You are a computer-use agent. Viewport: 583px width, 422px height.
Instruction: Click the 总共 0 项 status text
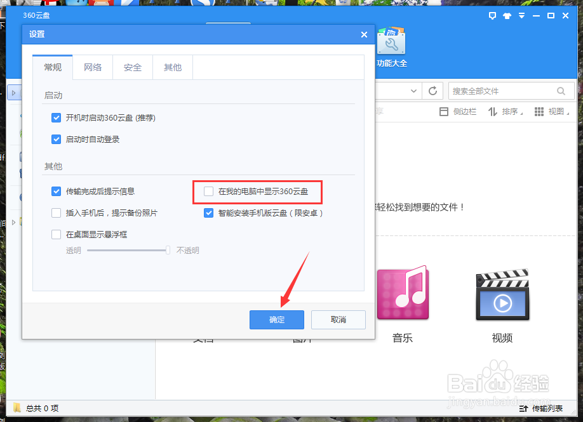[x=42, y=408]
